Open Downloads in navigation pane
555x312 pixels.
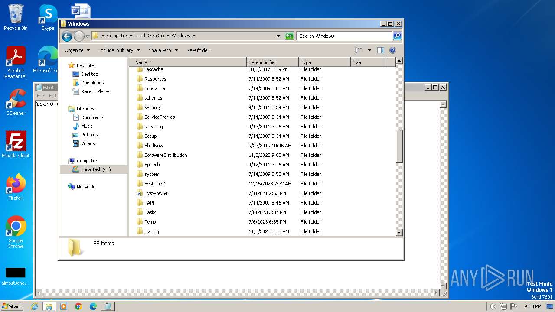point(92,83)
